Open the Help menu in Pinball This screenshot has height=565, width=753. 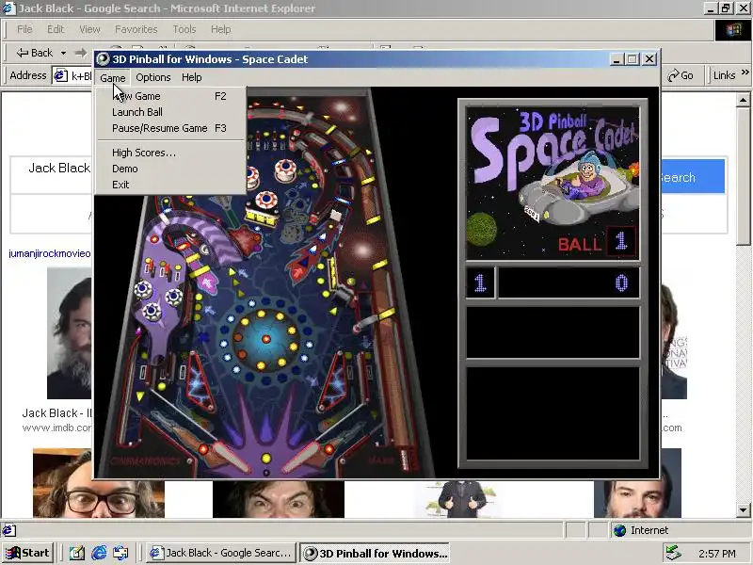point(192,77)
